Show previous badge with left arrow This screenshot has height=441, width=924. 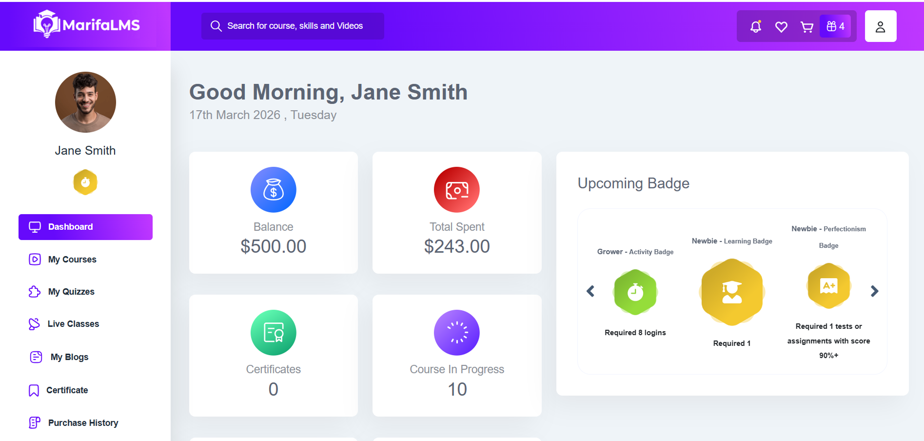[x=590, y=291]
